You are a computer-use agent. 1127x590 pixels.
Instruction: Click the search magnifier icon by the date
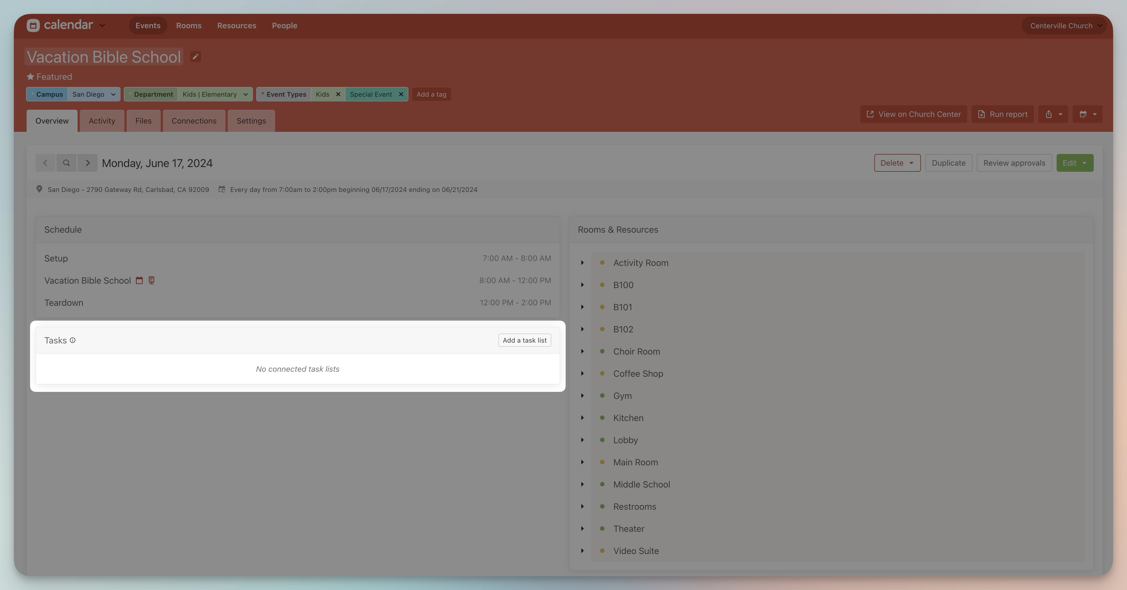(66, 163)
